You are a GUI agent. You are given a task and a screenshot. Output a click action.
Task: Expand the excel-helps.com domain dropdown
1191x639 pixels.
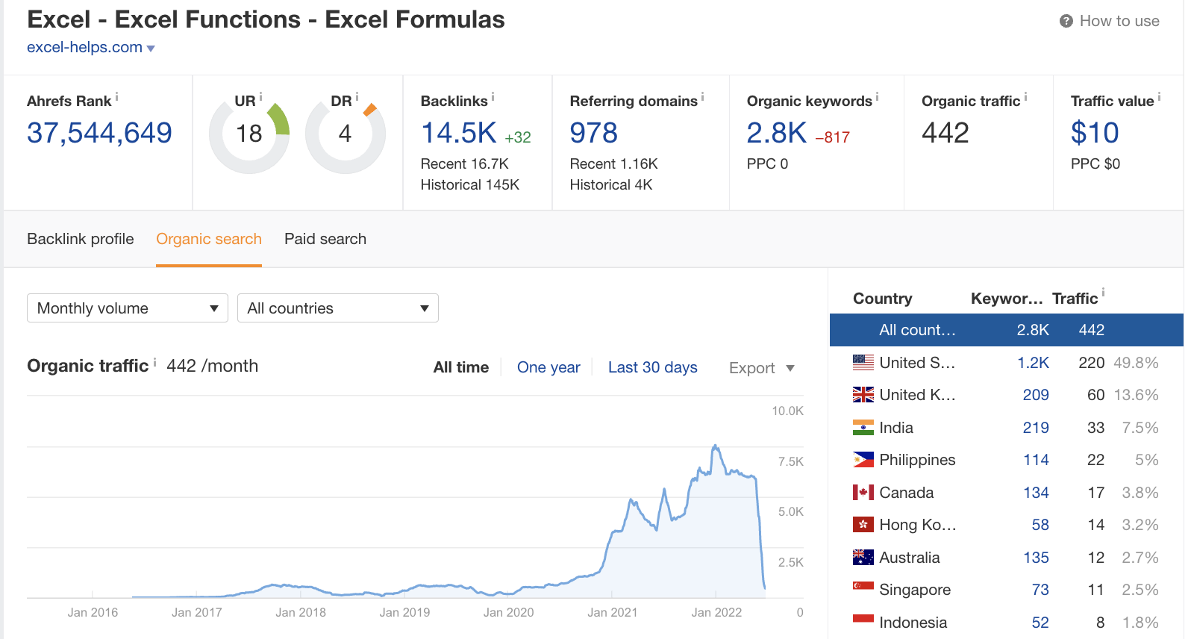tap(151, 49)
